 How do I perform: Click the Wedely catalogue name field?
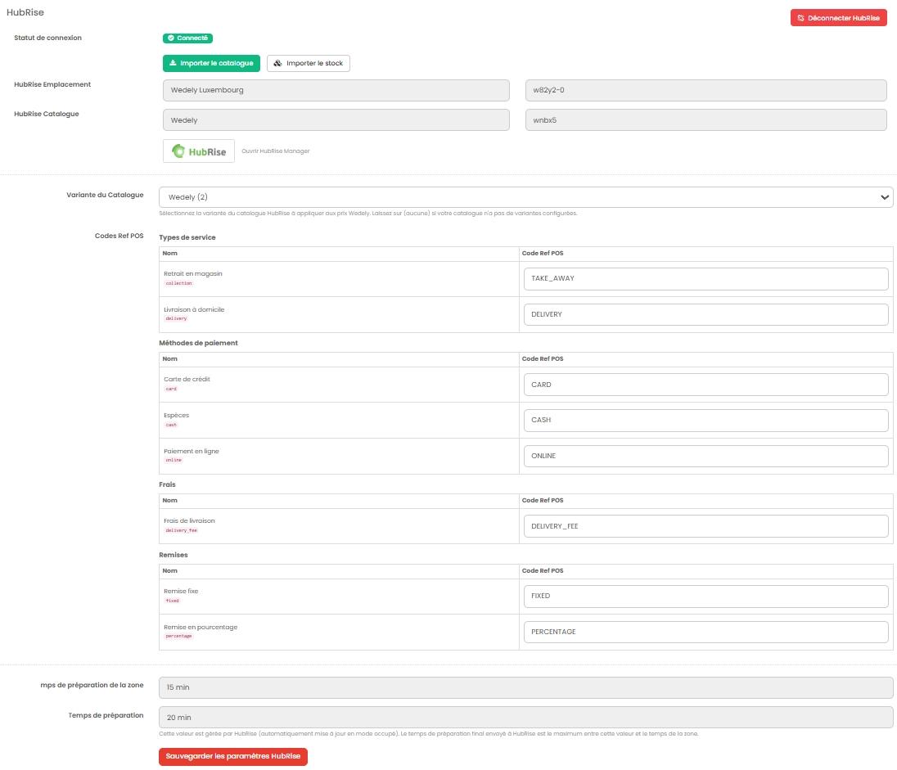pos(336,120)
